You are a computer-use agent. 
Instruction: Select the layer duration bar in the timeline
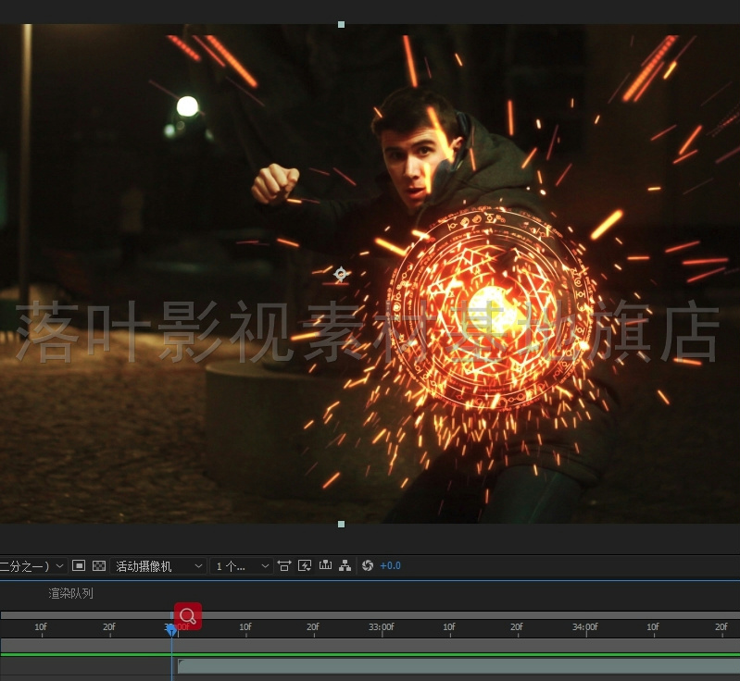[458, 666]
